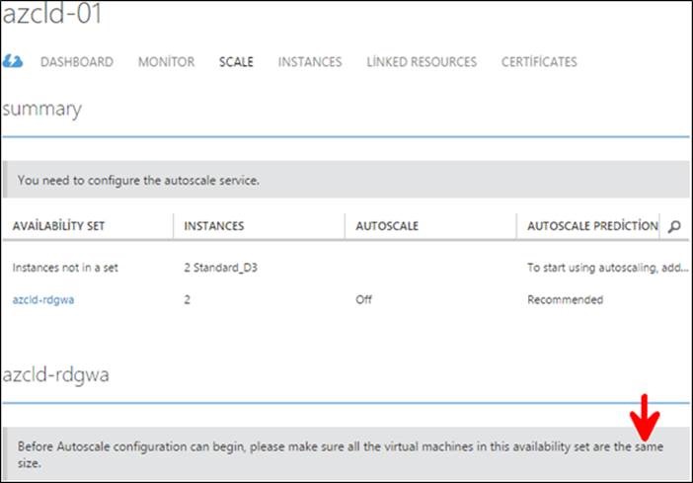Image resolution: width=693 pixels, height=483 pixels.
Task: Select the 'Instances not in a set' row
Action: point(346,267)
